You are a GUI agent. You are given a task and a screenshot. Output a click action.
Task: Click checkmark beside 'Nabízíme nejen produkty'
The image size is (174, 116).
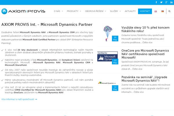[x=2, y=60]
